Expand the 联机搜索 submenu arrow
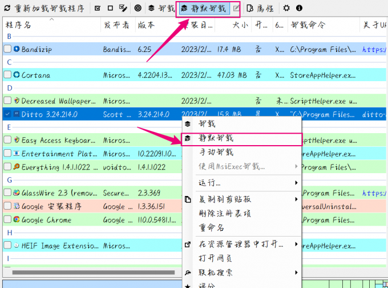Image resolution: width=388 pixels, height=288 pixels. coord(296,273)
